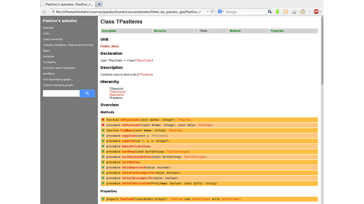Click the reload page icon
The image size is (364, 204).
pyautogui.click(x=212, y=12)
